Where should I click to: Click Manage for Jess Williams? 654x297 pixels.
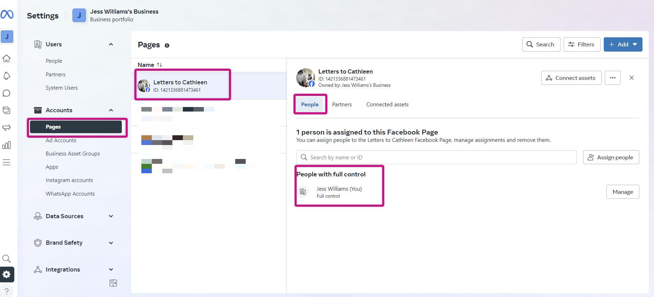(x=623, y=192)
